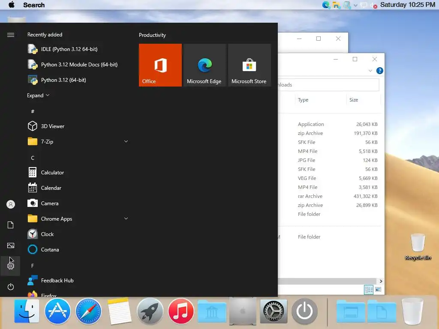Open the Microsoft Store tile
Screen dimensions: 439x329
pyautogui.click(x=250, y=65)
